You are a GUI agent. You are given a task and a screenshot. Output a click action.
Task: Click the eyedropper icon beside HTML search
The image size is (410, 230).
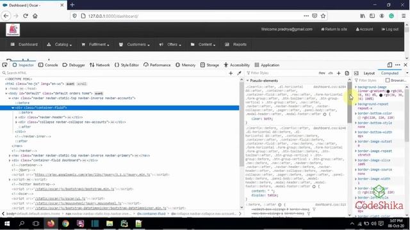[239, 73]
